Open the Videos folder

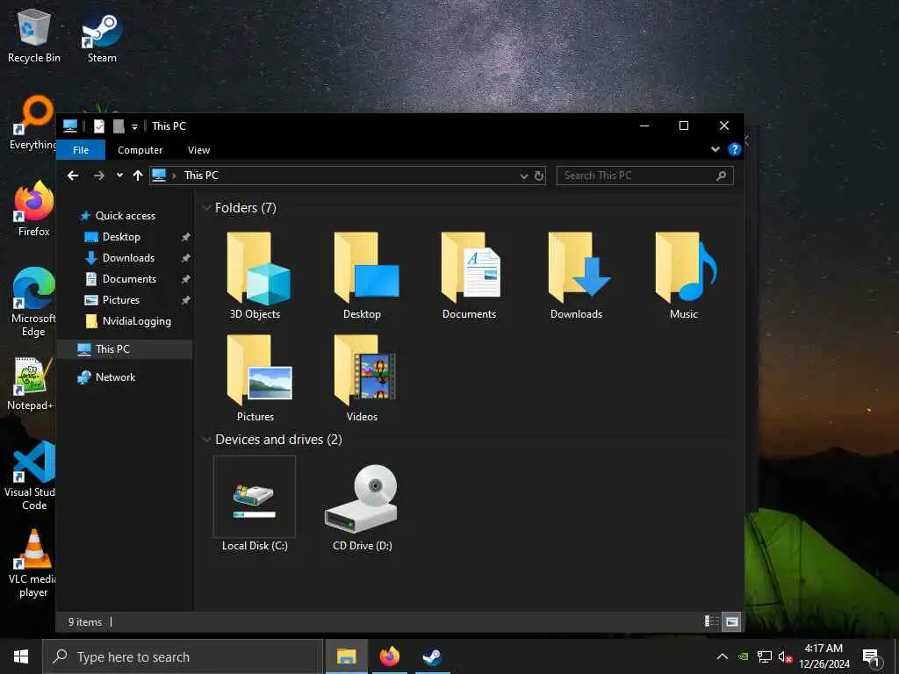(x=363, y=378)
